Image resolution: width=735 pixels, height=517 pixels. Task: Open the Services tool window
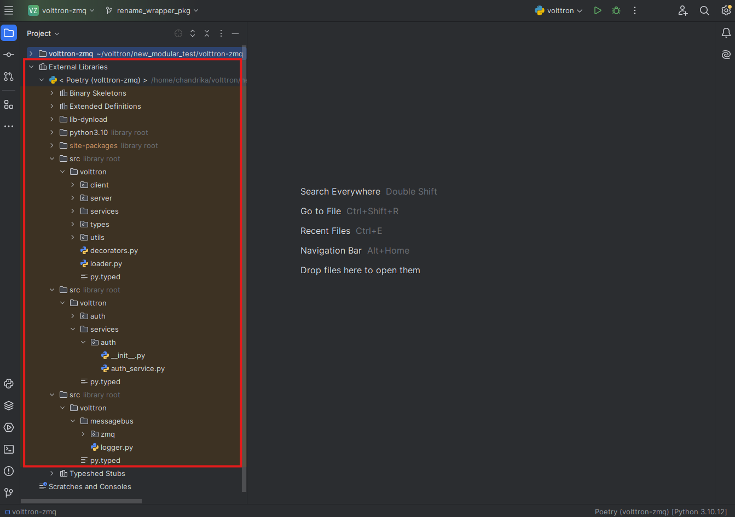pos(9,427)
